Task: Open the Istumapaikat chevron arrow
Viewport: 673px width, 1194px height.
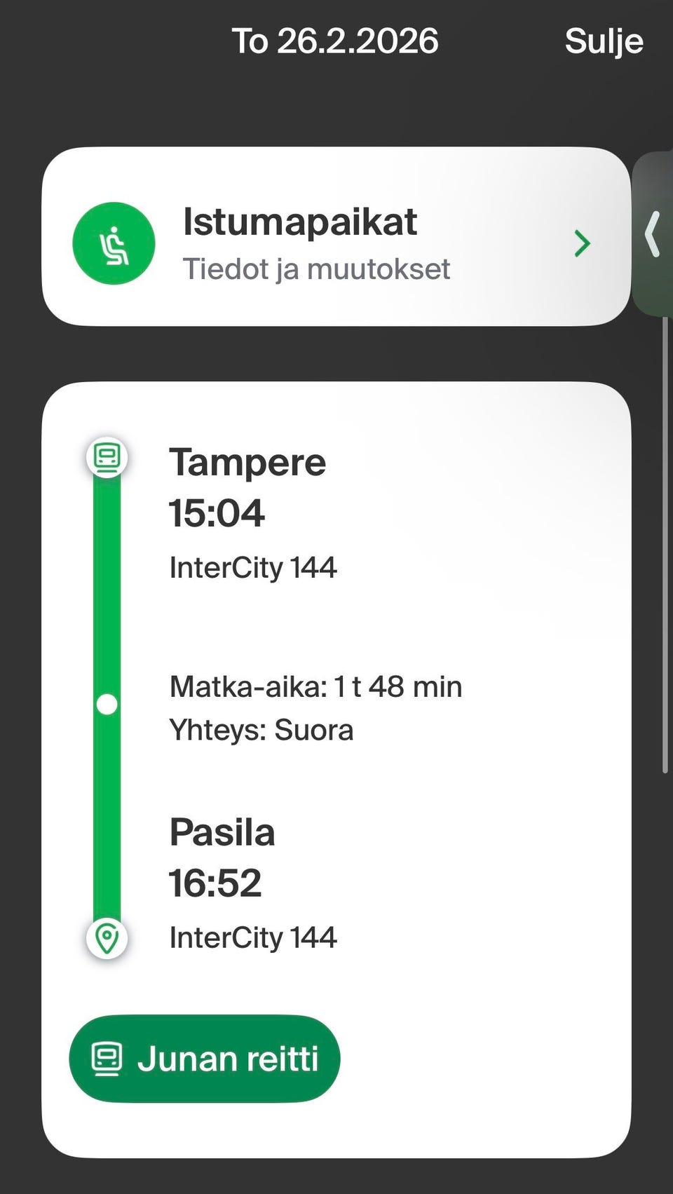Action: pyautogui.click(x=582, y=243)
